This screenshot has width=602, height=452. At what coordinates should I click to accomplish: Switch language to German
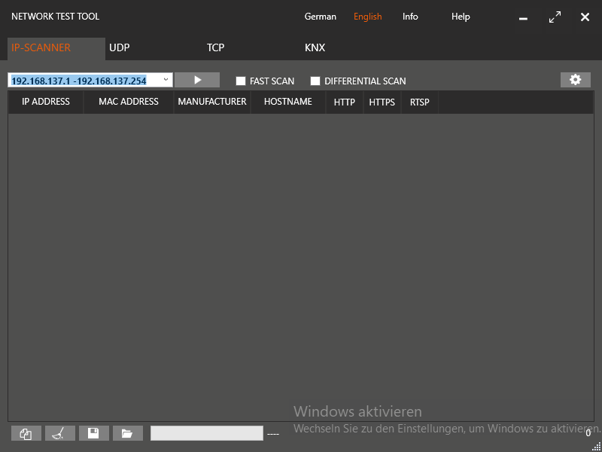point(321,17)
